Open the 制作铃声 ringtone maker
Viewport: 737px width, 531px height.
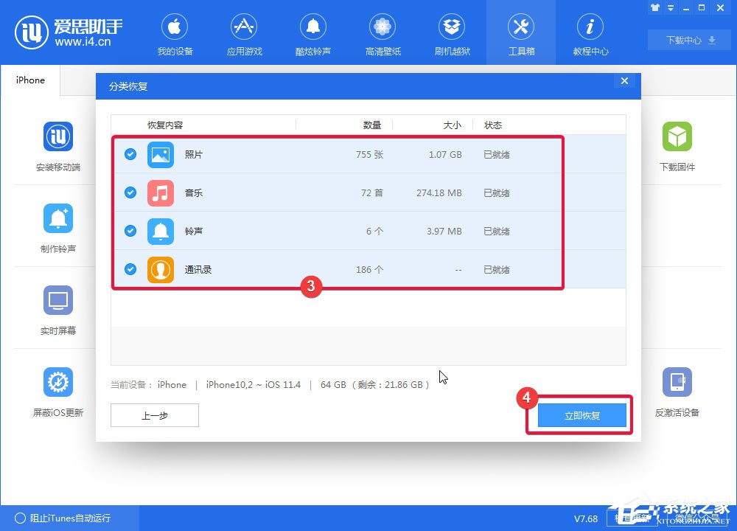tap(57, 228)
